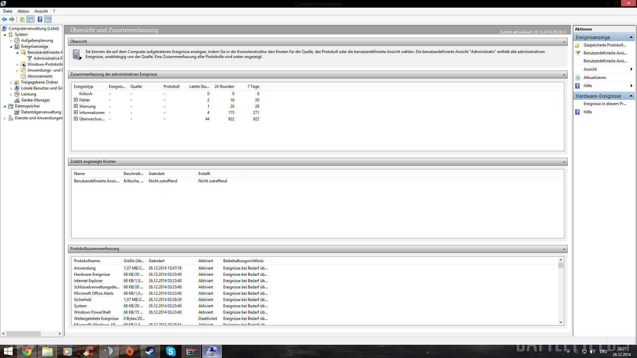Viewport: 637px width, 358px height.
Task: Select Datenträgerverwaltung in the console tree
Action: click(41, 112)
